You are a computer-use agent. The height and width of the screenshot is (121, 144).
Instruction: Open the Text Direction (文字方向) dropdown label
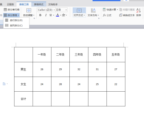pos(93,15)
